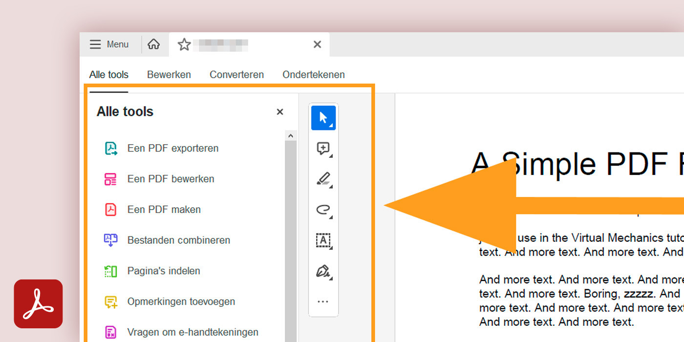Select Pagina's indelen label
The image size is (684, 342).
coord(164,271)
